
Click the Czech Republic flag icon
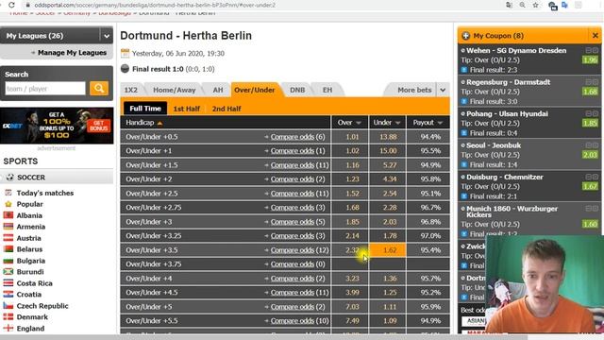tap(8, 306)
